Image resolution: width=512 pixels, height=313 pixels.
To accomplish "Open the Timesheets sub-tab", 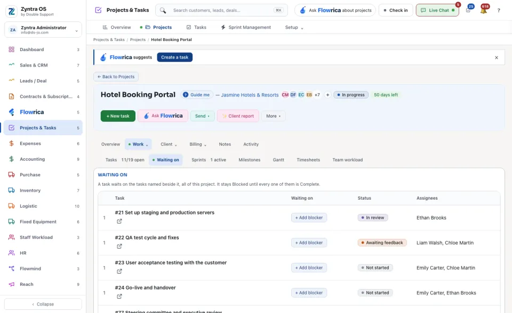I will [x=308, y=160].
